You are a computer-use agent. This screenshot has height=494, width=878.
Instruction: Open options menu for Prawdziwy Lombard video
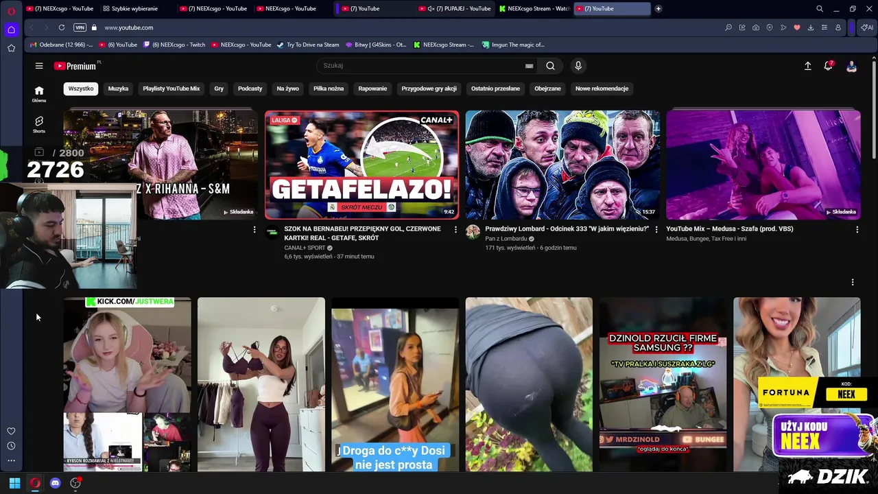pyautogui.click(x=656, y=229)
